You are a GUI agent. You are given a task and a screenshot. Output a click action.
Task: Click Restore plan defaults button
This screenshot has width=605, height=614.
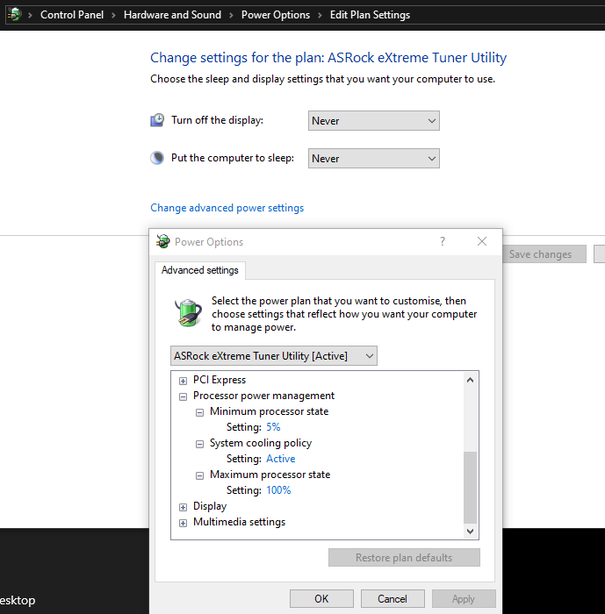(x=404, y=557)
